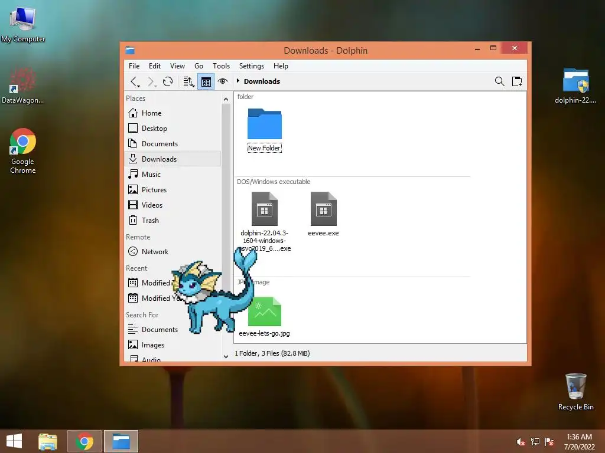Screen dimensions: 605x453
Task: Search for Images in sidebar
Action: click(x=173, y=344)
